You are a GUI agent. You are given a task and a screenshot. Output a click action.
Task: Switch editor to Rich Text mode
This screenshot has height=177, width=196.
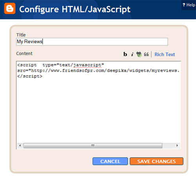(x=165, y=54)
